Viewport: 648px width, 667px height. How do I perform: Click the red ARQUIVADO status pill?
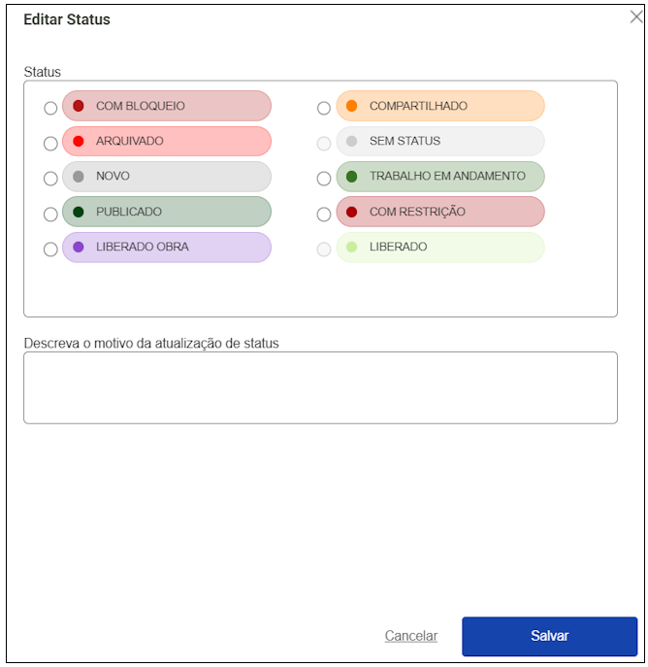[167, 142]
